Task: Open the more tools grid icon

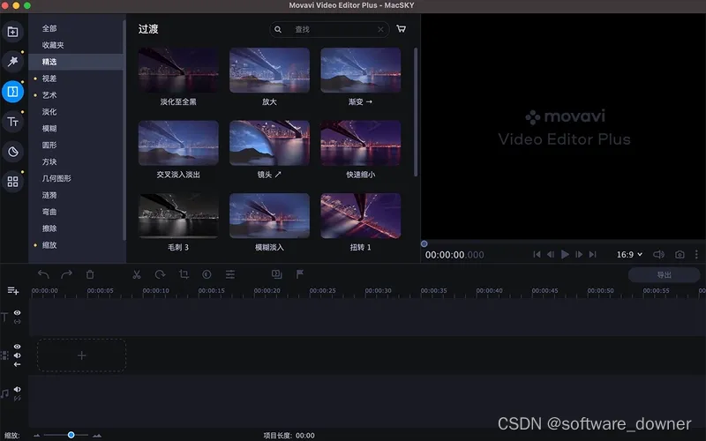Action: [12, 182]
